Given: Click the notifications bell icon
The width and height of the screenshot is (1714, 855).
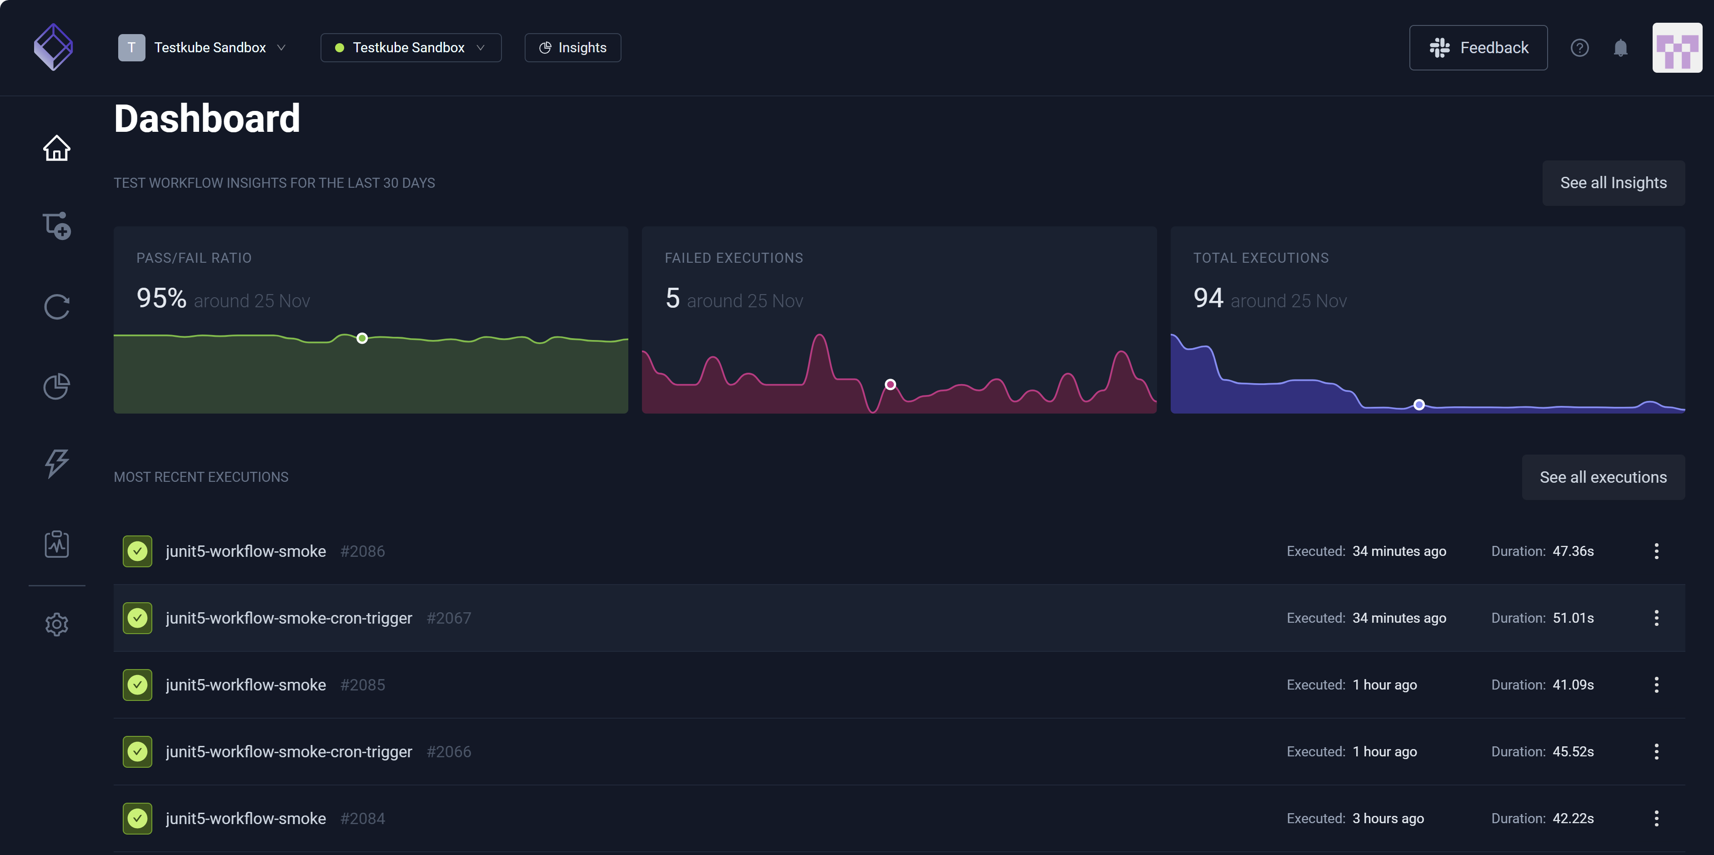Looking at the screenshot, I should point(1620,47).
